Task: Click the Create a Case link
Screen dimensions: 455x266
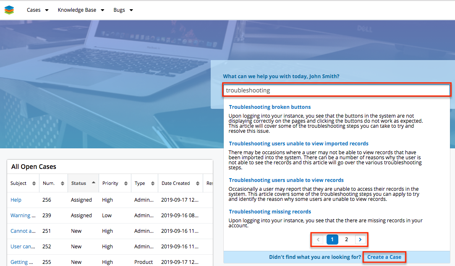Action: [384, 257]
